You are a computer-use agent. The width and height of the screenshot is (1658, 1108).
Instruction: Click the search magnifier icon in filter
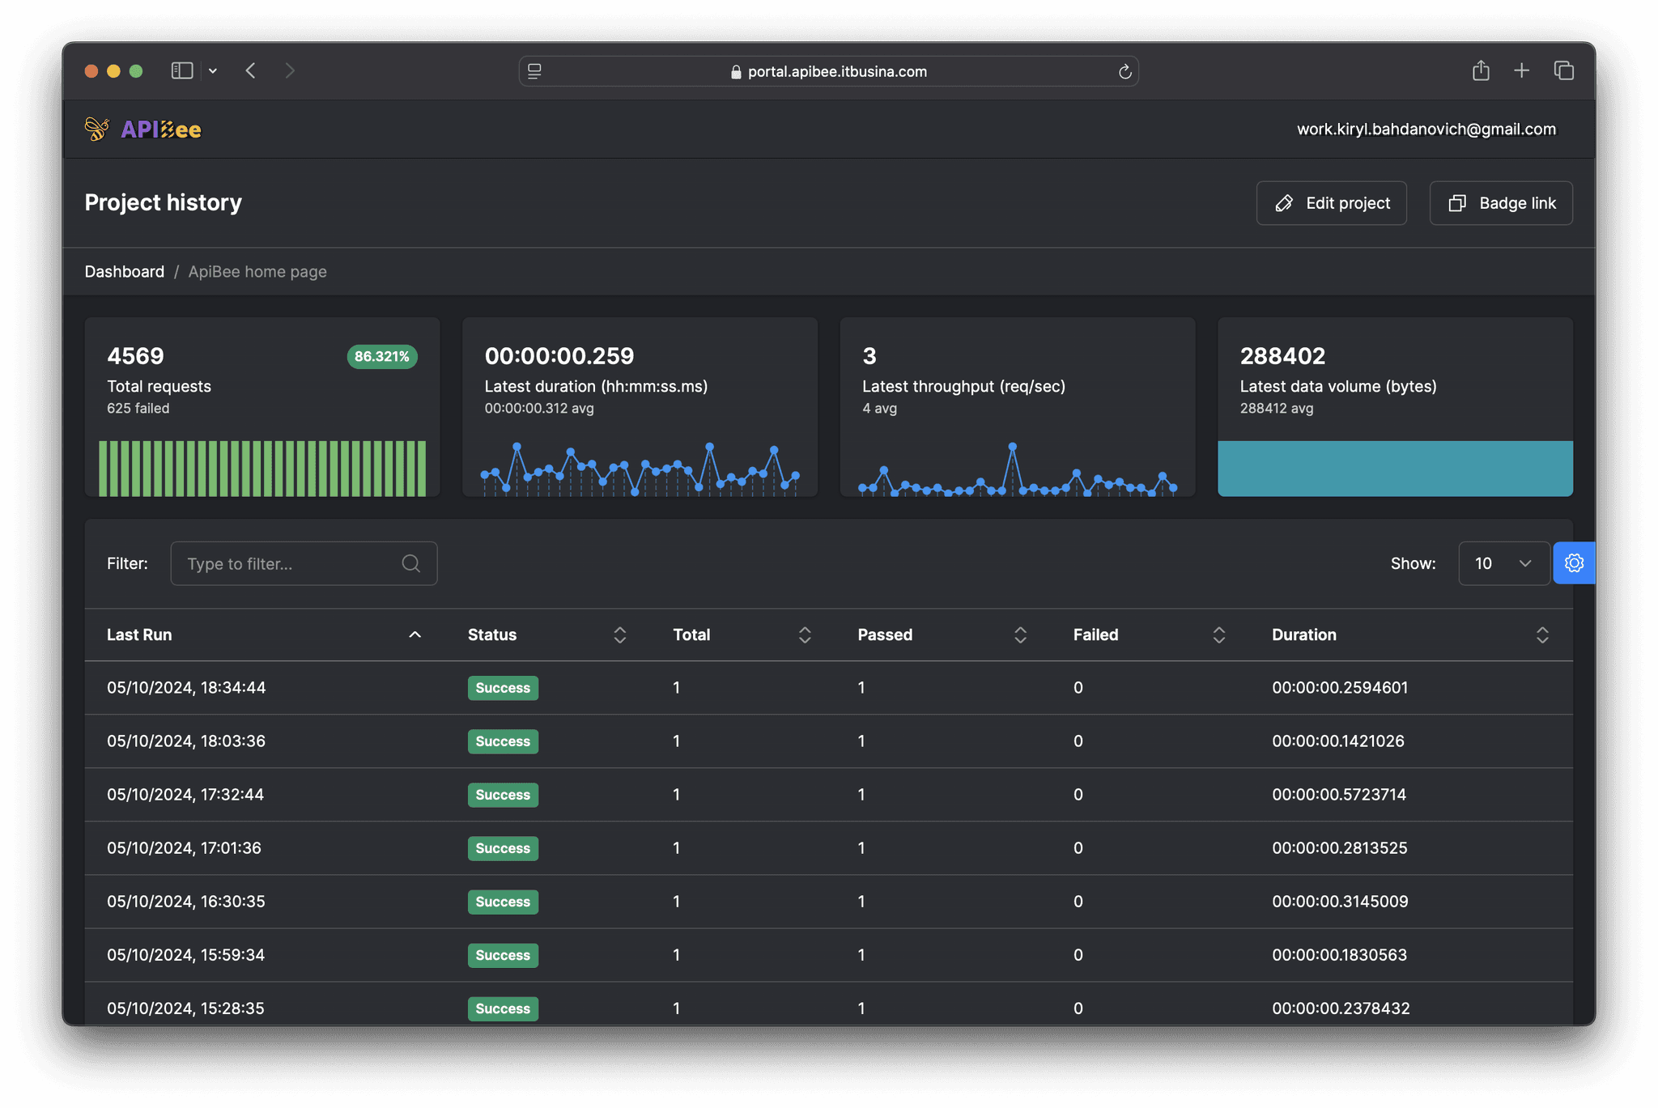coord(411,563)
